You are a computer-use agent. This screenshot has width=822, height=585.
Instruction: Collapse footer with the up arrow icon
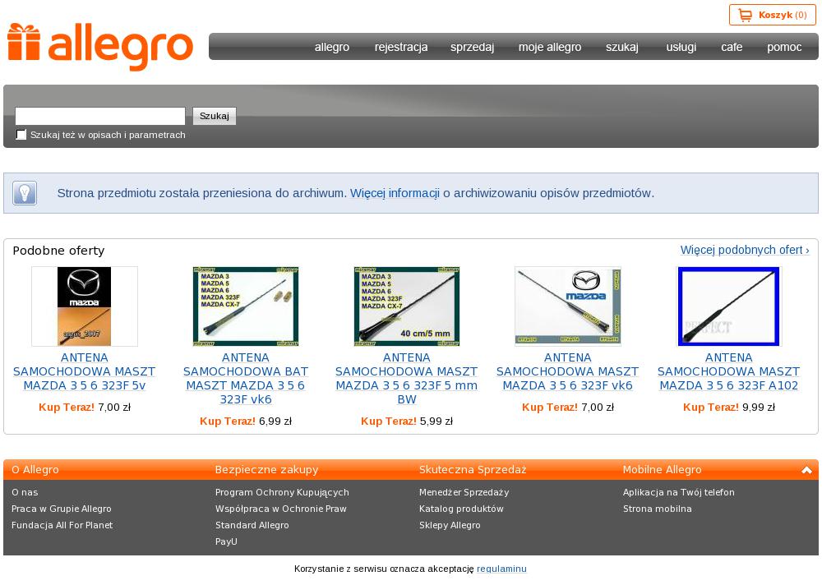807,470
